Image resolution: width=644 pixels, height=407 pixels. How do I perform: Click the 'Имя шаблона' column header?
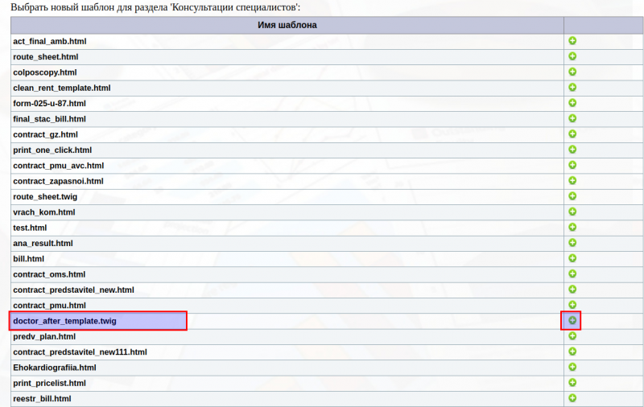pyautogui.click(x=287, y=25)
